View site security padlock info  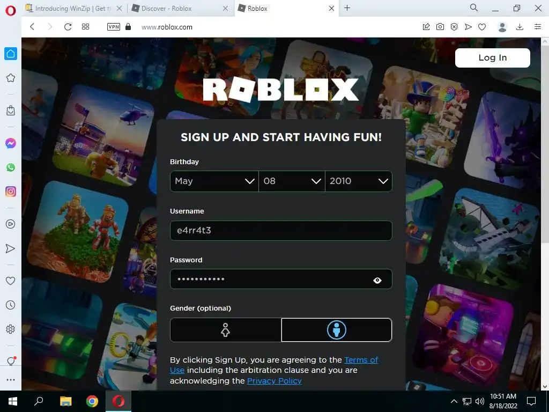128,27
